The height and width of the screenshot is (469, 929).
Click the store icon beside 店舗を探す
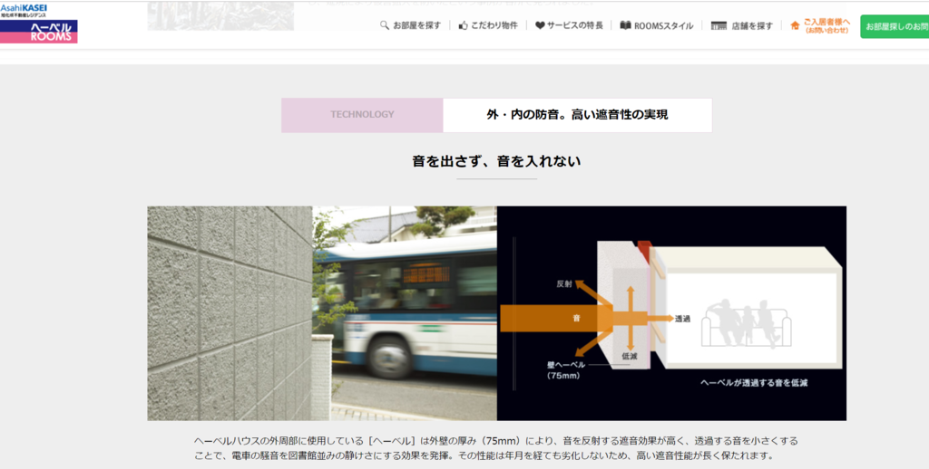719,25
